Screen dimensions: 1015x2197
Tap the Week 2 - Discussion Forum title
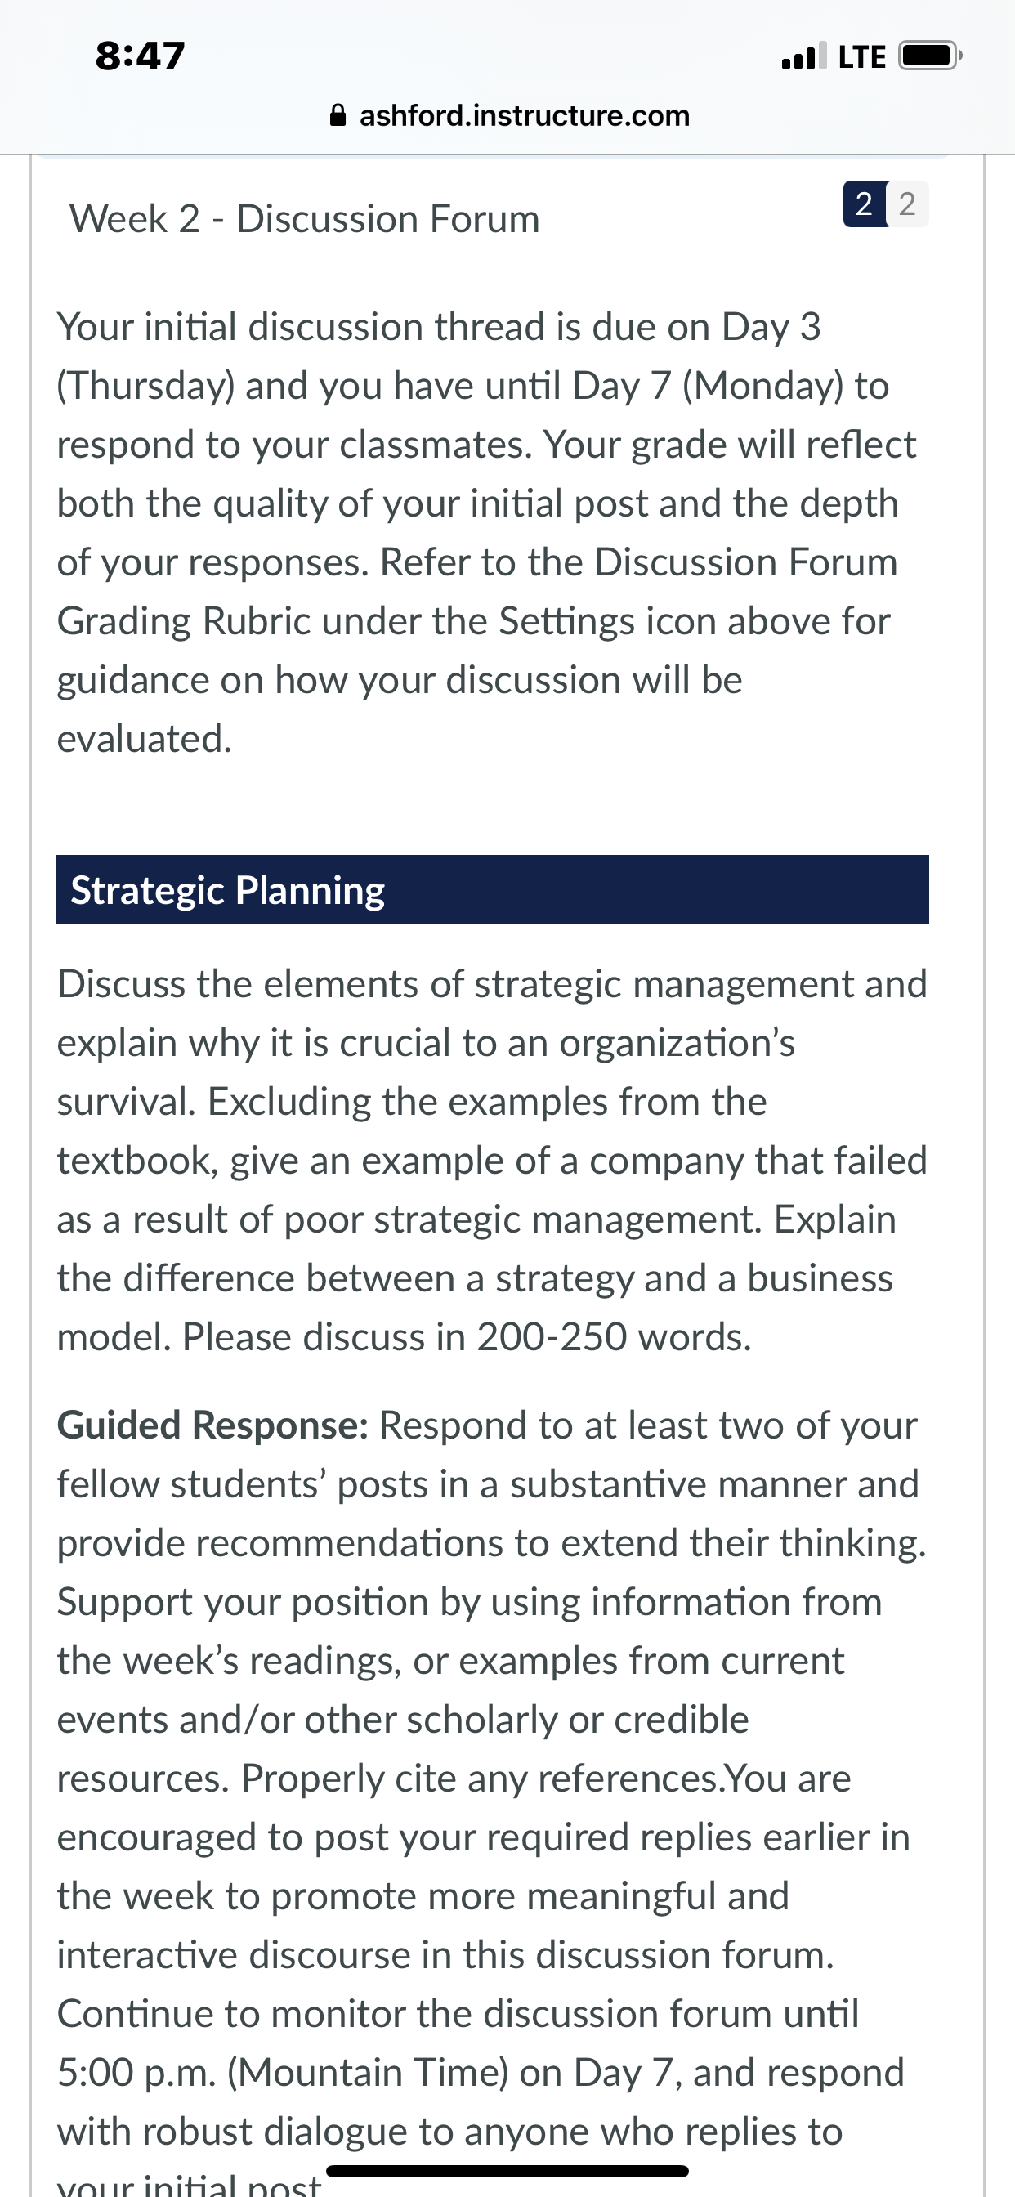[305, 219]
